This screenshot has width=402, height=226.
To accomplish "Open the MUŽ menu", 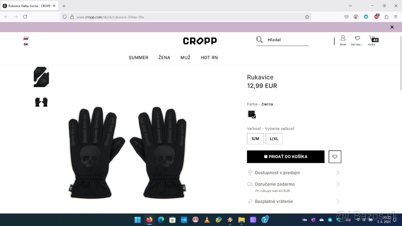I will pos(186,58).
